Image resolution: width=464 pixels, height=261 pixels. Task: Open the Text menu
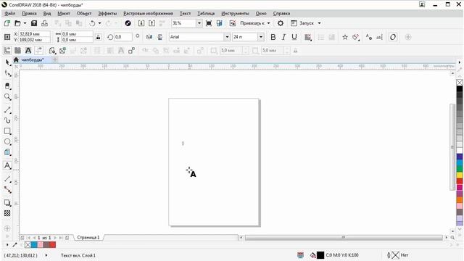186,13
